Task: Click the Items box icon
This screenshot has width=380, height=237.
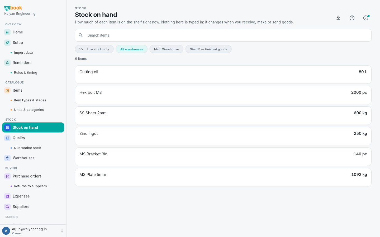Action: click(7, 90)
